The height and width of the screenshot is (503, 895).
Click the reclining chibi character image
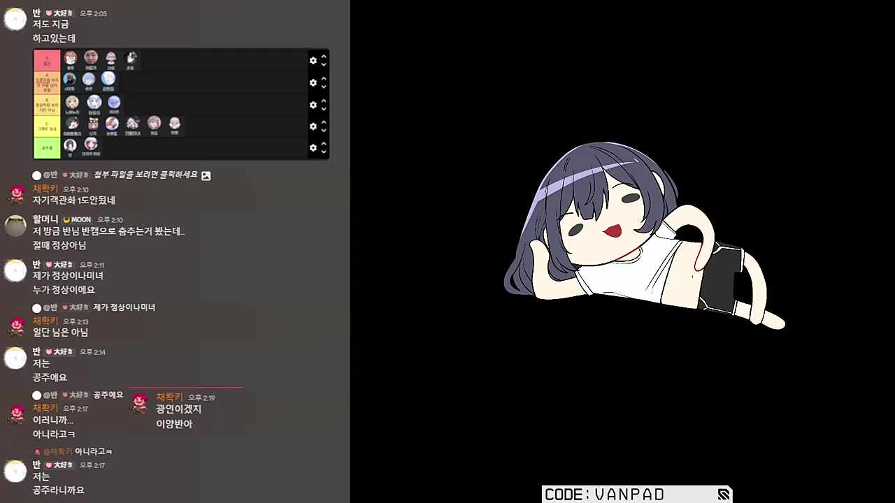pos(643,238)
